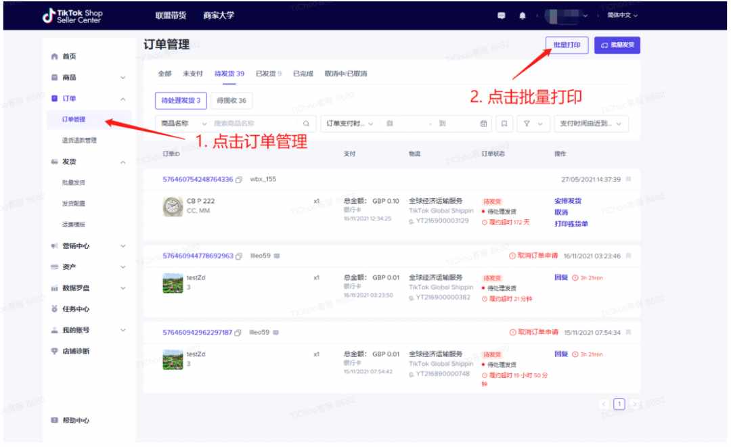Select the 待处理发货 3 sub-filter
This screenshot has height=447, width=731.
[x=181, y=101]
